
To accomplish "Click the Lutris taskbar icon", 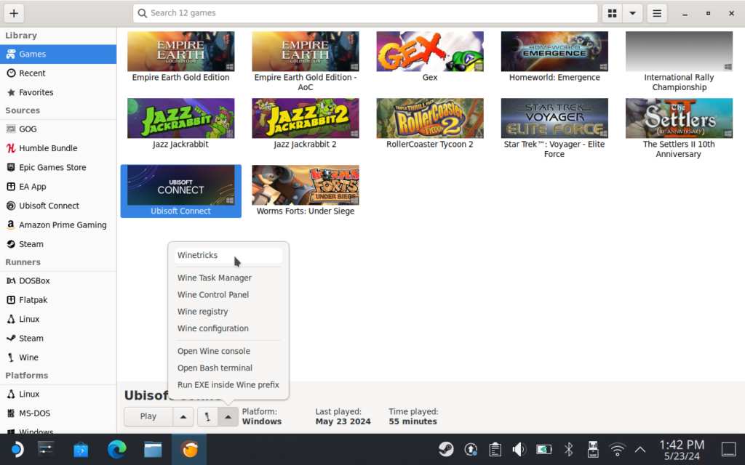I will (x=189, y=449).
